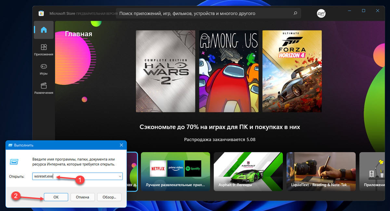
Task: Click the Microsoft Store logo icon
Action: [x=41, y=14]
